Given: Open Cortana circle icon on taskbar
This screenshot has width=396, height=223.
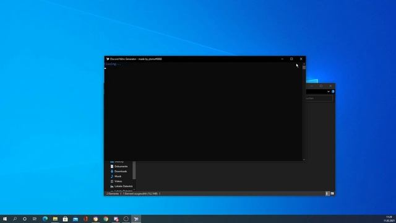Looking at the screenshot, I should coord(25,219).
